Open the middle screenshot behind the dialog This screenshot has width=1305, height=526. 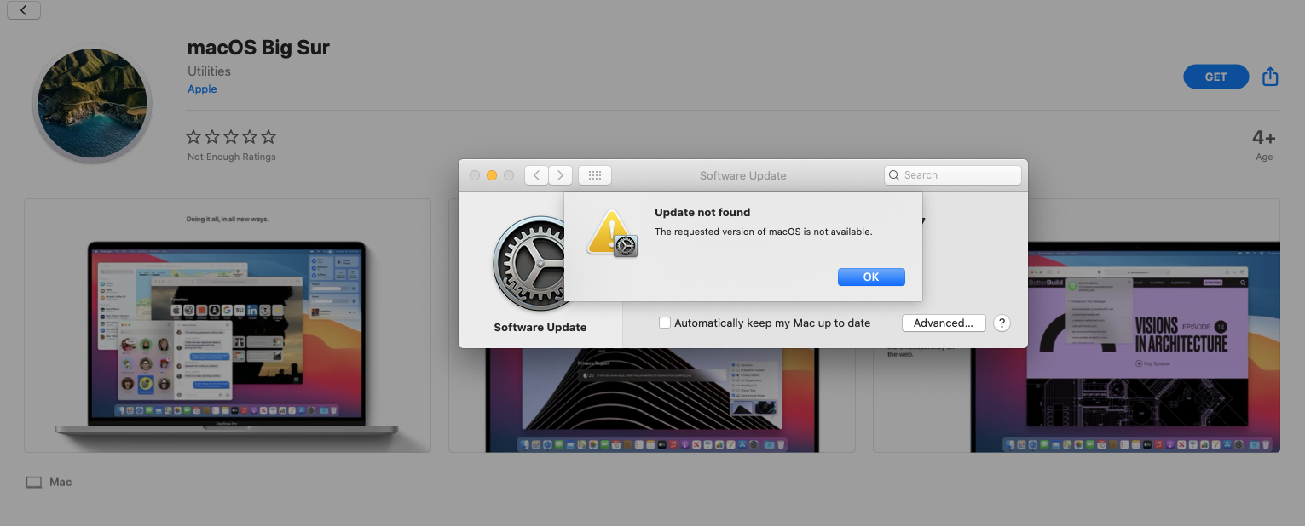(652, 400)
